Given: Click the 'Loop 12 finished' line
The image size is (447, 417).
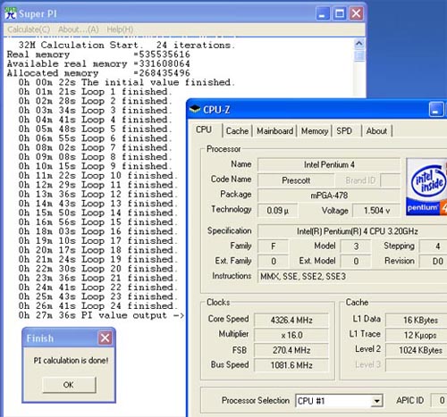Looking at the screenshot, I should [98, 194].
